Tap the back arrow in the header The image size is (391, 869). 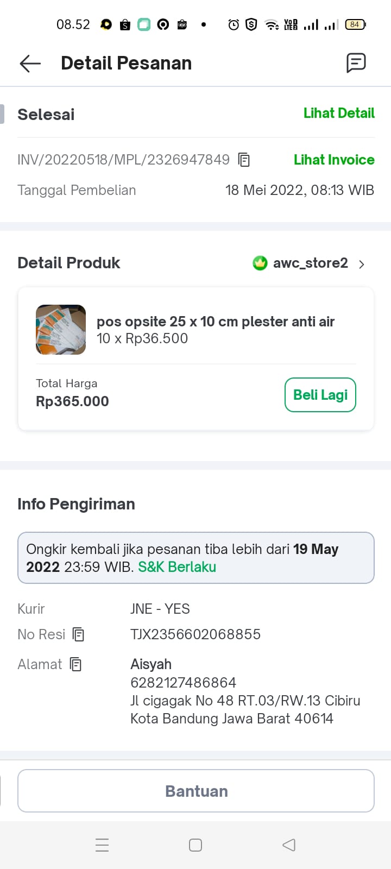[30, 64]
